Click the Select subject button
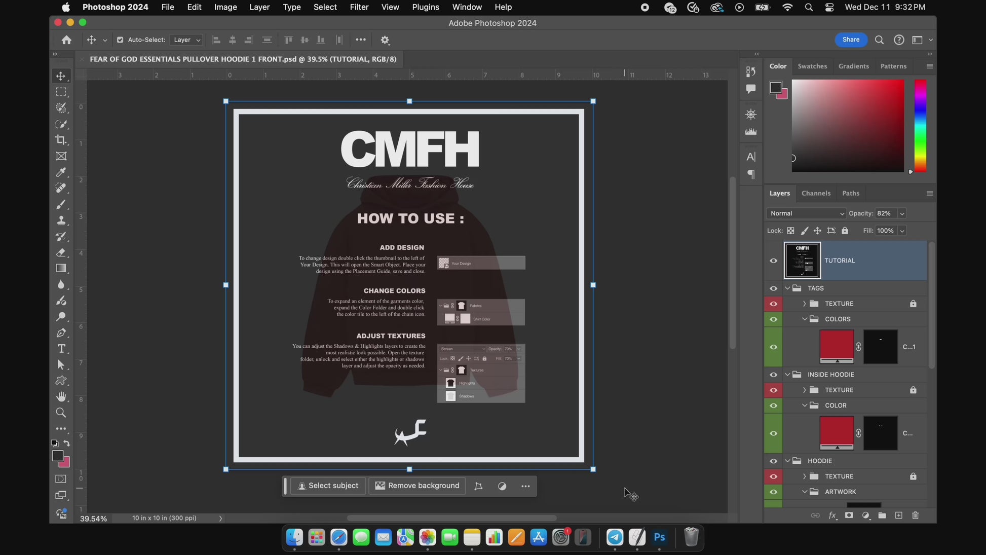The image size is (986, 555). pyautogui.click(x=328, y=486)
